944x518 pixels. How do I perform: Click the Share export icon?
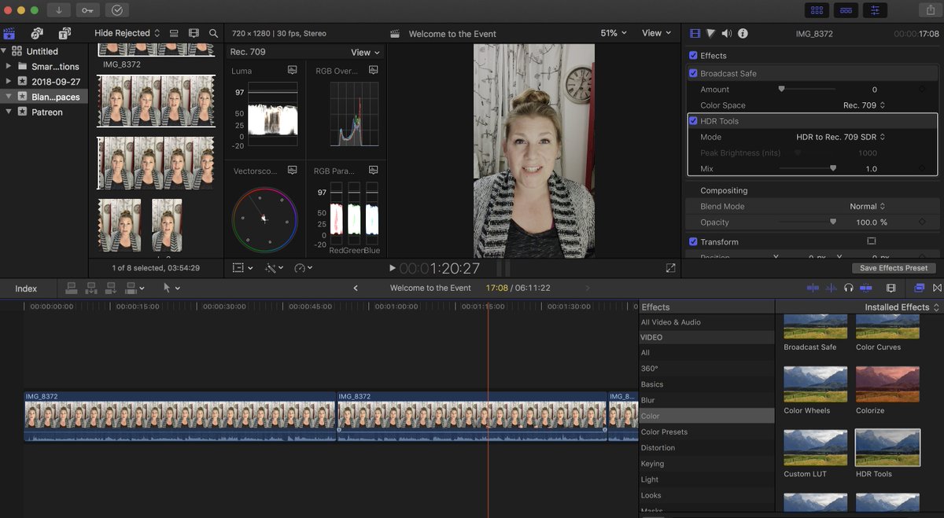point(931,10)
